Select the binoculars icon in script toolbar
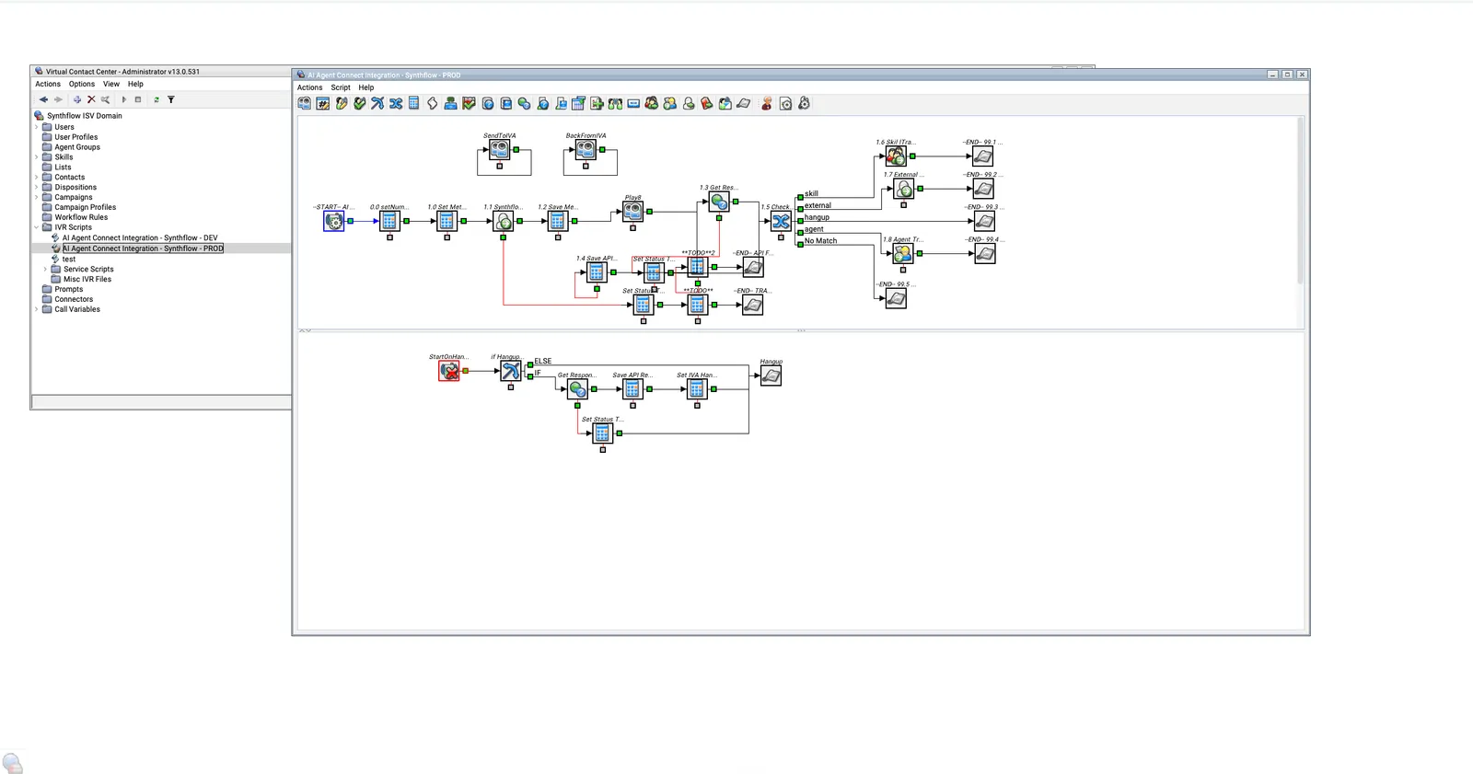Image resolution: width=1473 pixels, height=774 pixels. 615,103
